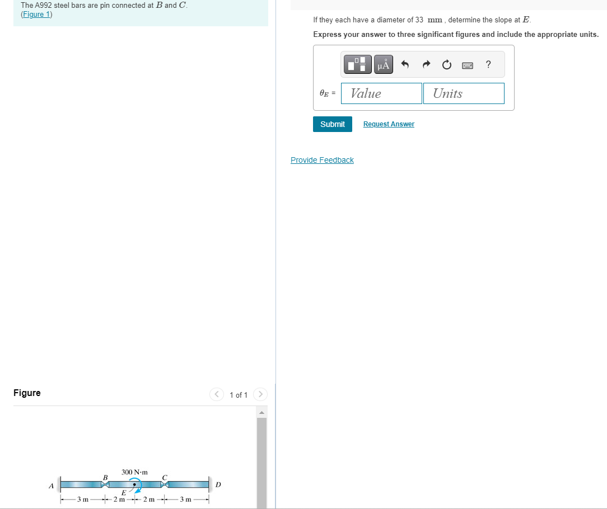The width and height of the screenshot is (607, 509).
Task: Click the undo arrow icon
Action: 405,64
